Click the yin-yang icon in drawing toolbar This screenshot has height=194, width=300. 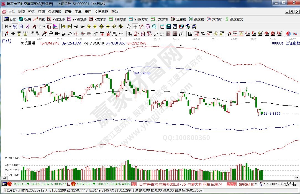coord(288,34)
